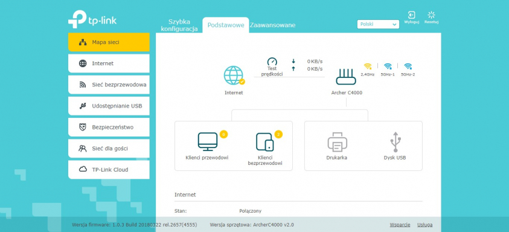The image size is (509, 232).
Task: Open the Zaawansowane tab
Action: (272, 25)
